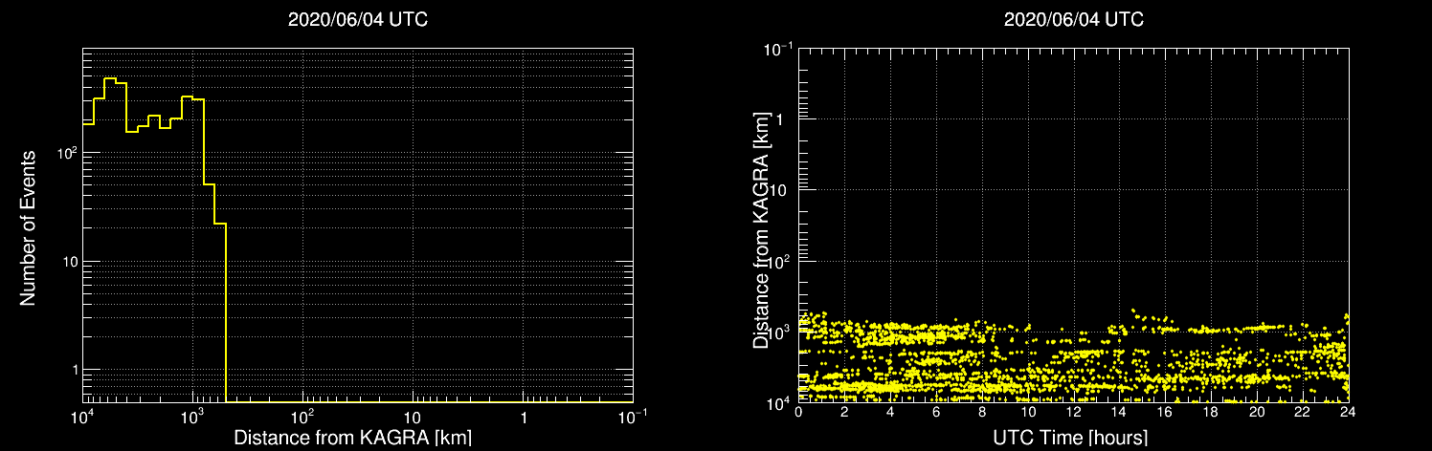1432x451 pixels.
Task: Click the 10^-1 tick on scatter plot y-axis
Action: pyautogui.click(x=777, y=48)
